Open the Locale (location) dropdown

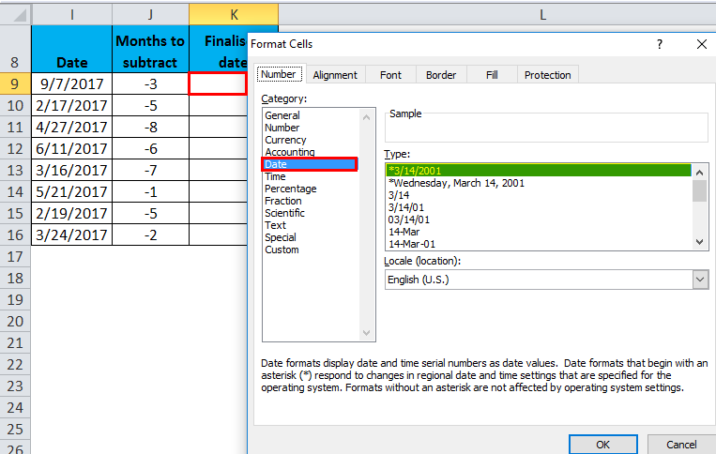pyautogui.click(x=700, y=280)
